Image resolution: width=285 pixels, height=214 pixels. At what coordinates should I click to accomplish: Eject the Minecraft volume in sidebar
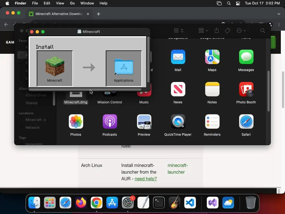tap(45, 120)
